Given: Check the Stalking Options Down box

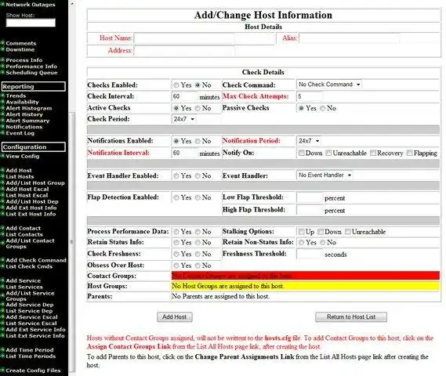Looking at the screenshot, I should click(321, 232).
